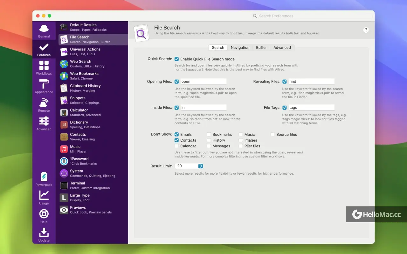Viewport: 407px width, 254px height.
Task: Open the Appearance paint roller section
Action: (44, 86)
